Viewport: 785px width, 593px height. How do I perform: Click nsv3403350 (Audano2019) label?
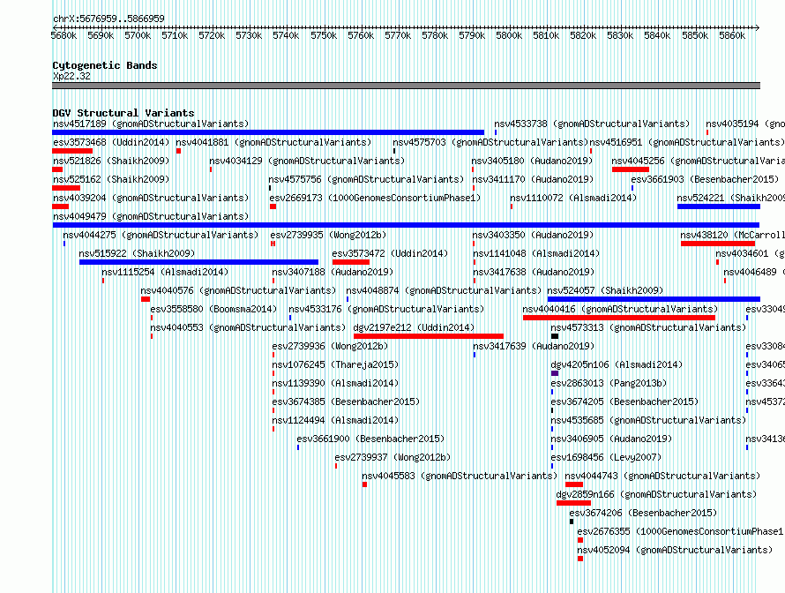[x=533, y=235]
